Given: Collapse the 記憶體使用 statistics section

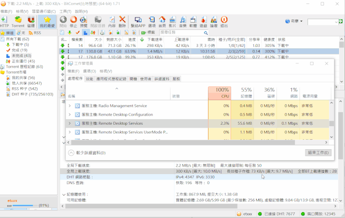Looking at the screenshot, I should coord(64,195).
